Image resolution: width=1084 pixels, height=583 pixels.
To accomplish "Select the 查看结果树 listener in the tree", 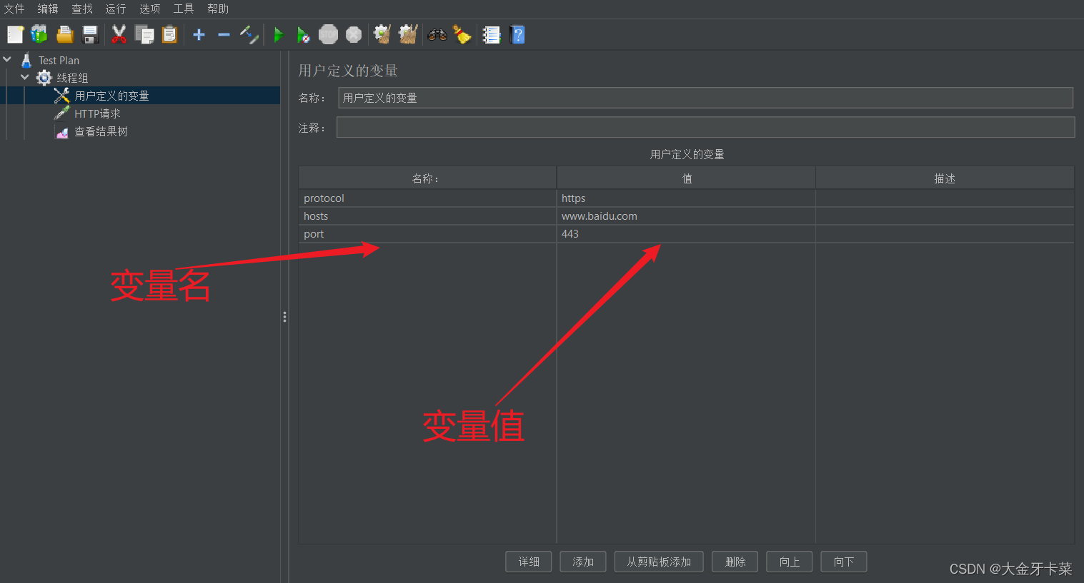I will pyautogui.click(x=101, y=131).
